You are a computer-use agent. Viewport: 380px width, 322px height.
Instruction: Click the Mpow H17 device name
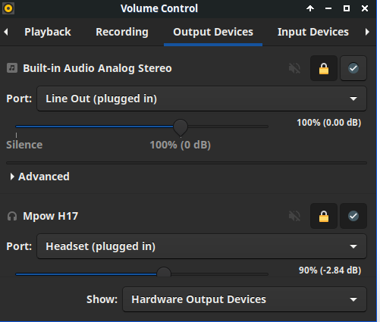pos(51,216)
